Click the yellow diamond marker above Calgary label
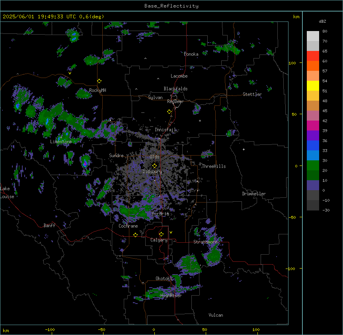The image size is (343, 335). [161, 234]
